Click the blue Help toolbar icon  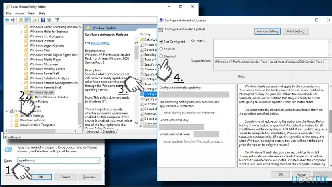click(43, 20)
